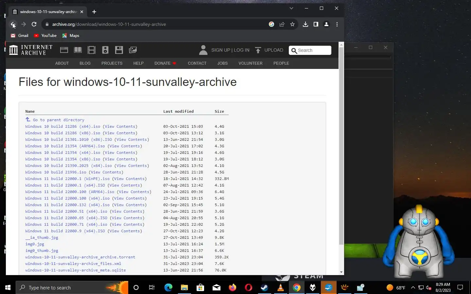Open File Explorer from taskbar
Screen dimensions: 471x294
[x=184, y=287]
